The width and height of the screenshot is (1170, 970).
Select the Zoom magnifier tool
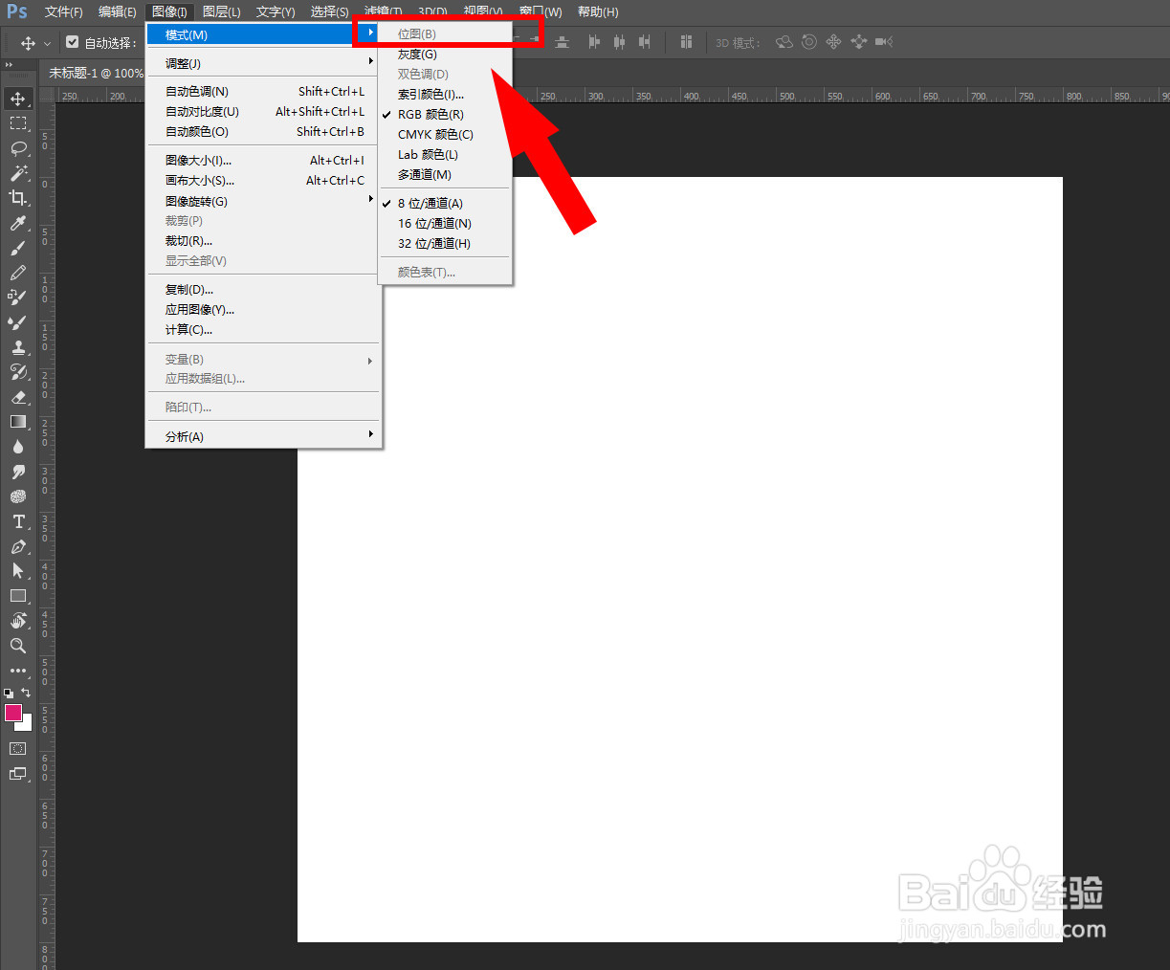[x=18, y=646]
